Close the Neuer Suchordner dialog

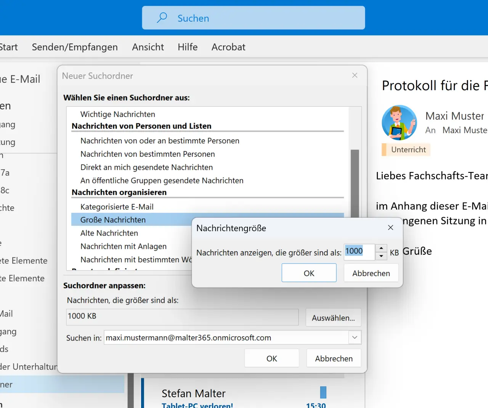[x=355, y=75]
